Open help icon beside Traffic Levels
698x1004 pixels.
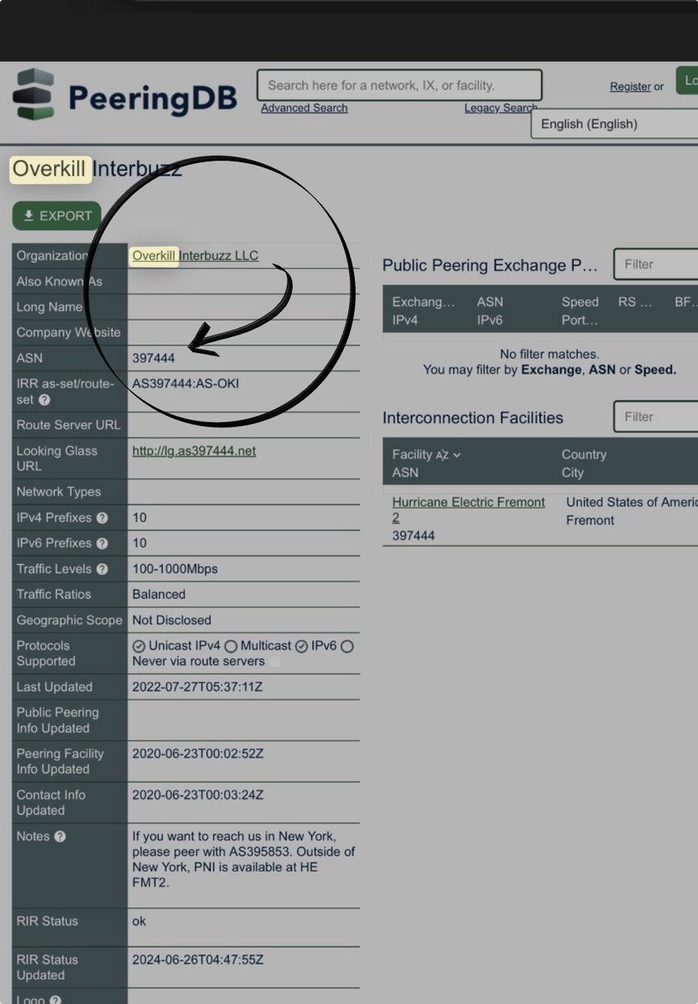tap(102, 569)
